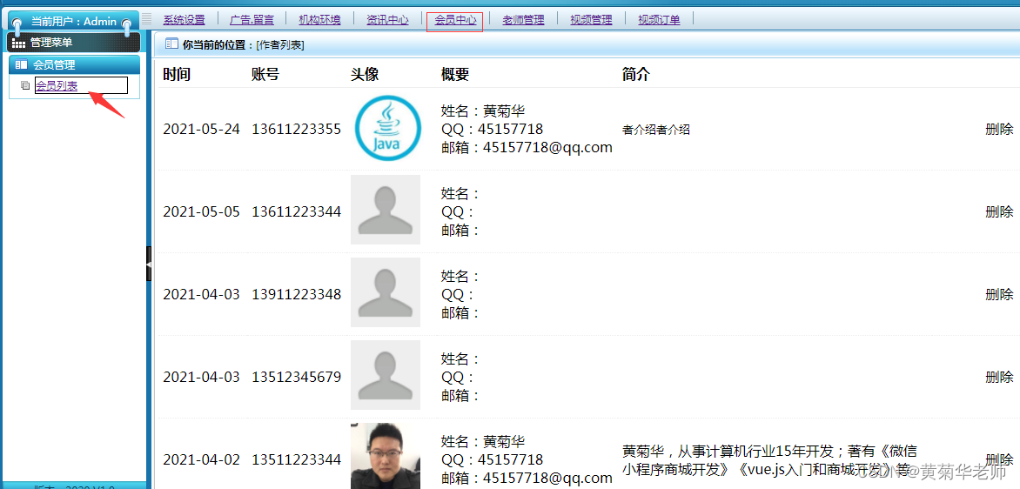Delete the member with account 13512345679

[x=999, y=377]
